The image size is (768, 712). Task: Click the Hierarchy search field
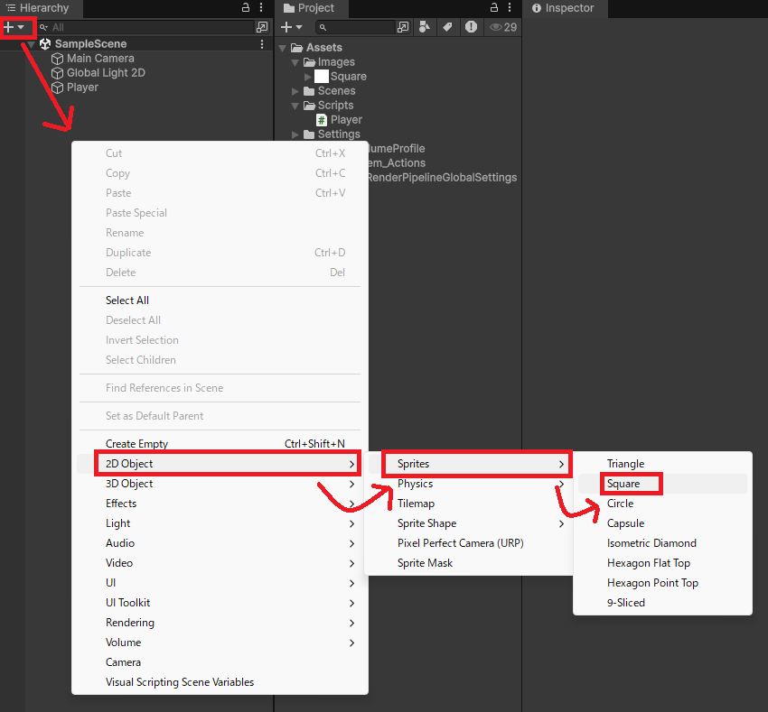pyautogui.click(x=145, y=27)
